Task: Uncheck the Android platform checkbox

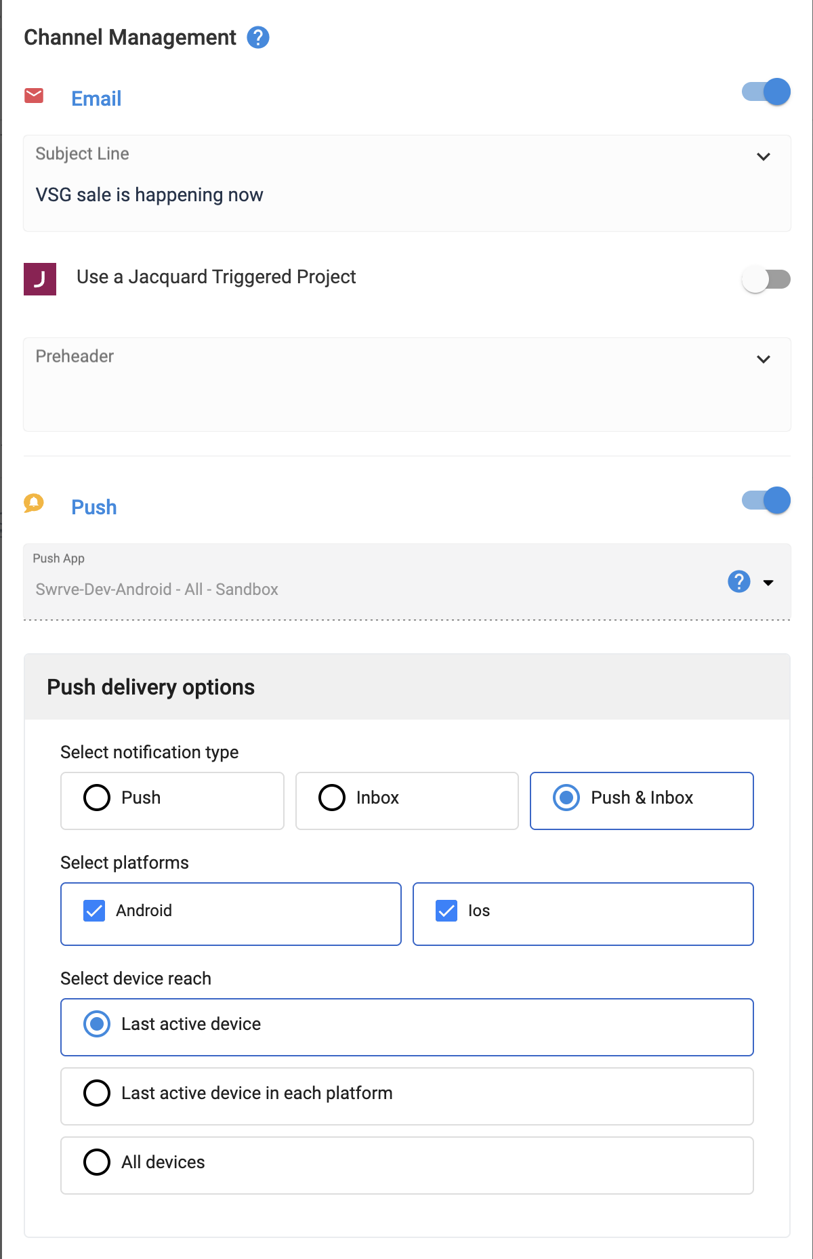Action: point(94,911)
